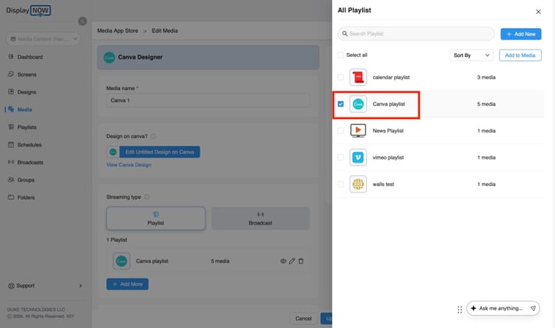Check the vimeo playlist checkbox
Screen dimensions: 555x328
point(340,158)
